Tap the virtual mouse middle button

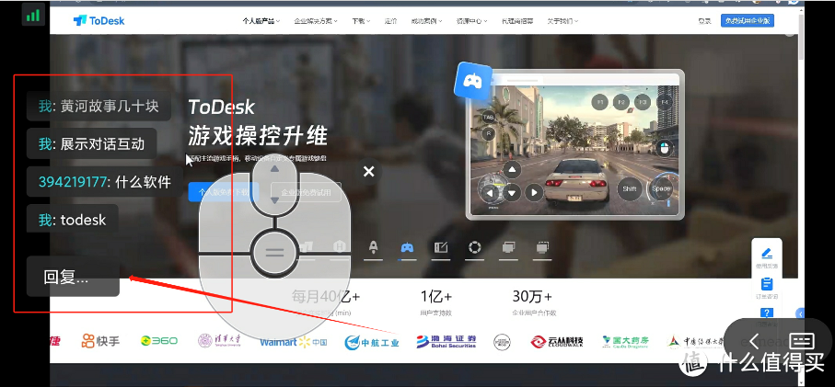(274, 253)
